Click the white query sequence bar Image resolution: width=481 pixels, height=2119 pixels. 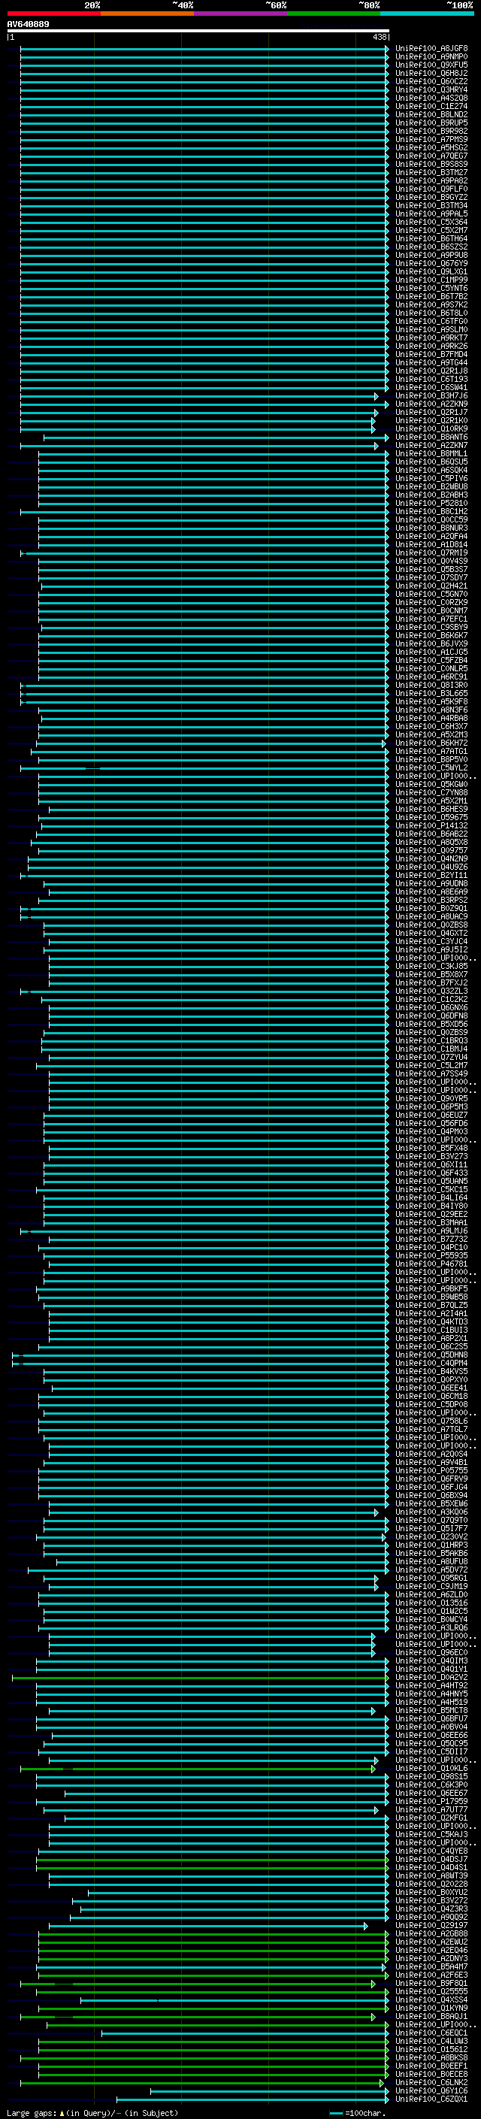click(198, 32)
